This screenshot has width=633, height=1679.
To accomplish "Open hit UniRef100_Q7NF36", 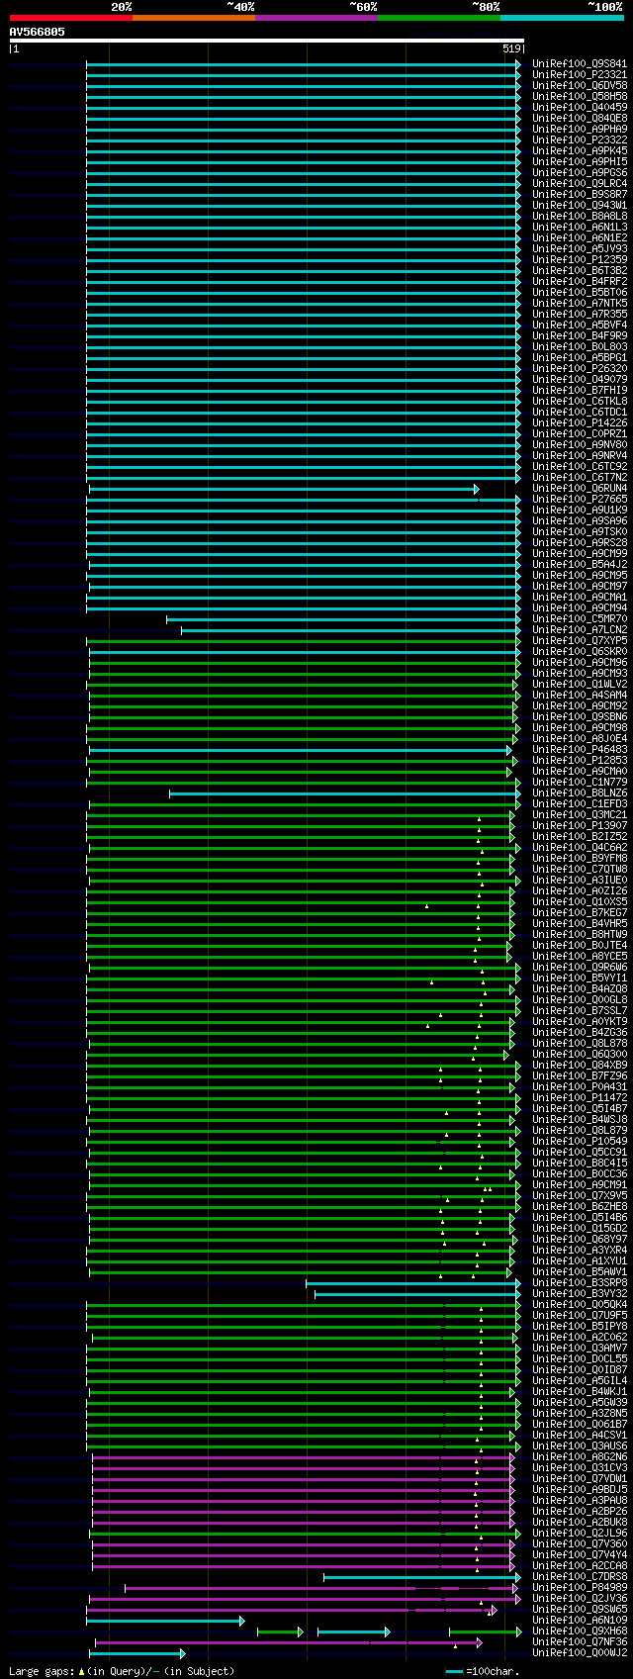I will 580,1642.
